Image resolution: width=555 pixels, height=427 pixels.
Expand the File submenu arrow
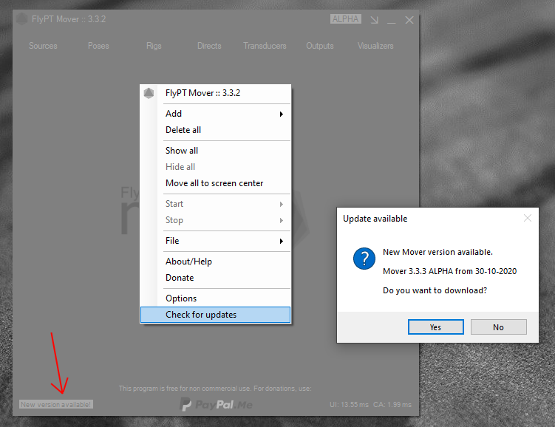click(x=282, y=241)
